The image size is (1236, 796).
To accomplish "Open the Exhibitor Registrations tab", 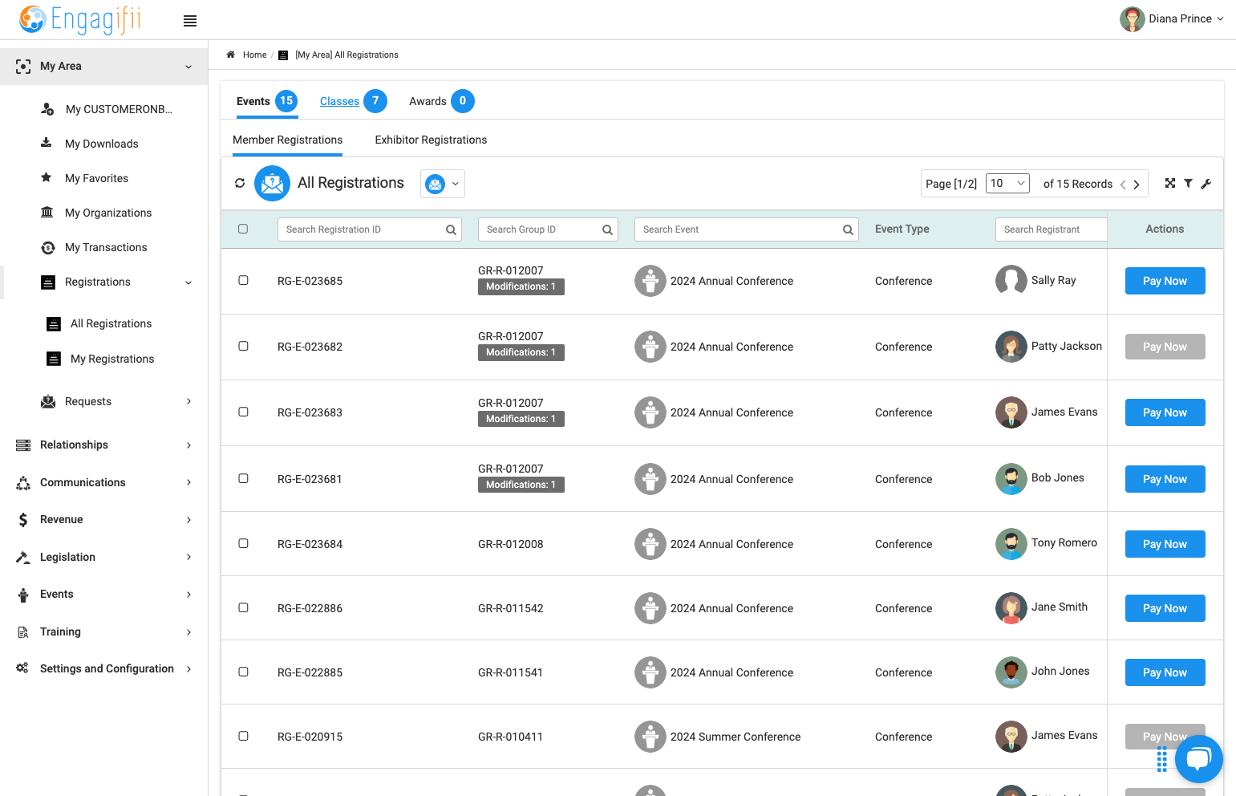I will 431,140.
